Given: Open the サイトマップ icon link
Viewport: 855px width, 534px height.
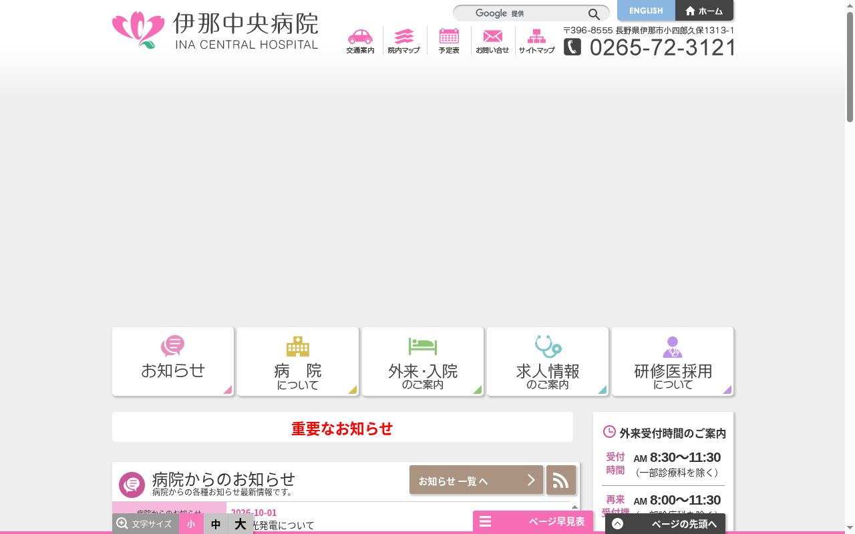Looking at the screenshot, I should coord(536,41).
